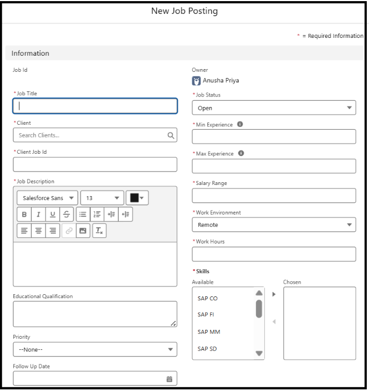Show Min Experience info tooltip icon

(x=240, y=124)
